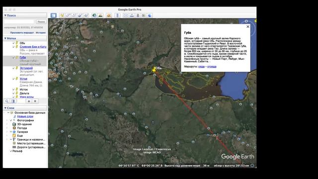
Task: Click the blue globe Earth toolbar icon
Action: point(150,15)
